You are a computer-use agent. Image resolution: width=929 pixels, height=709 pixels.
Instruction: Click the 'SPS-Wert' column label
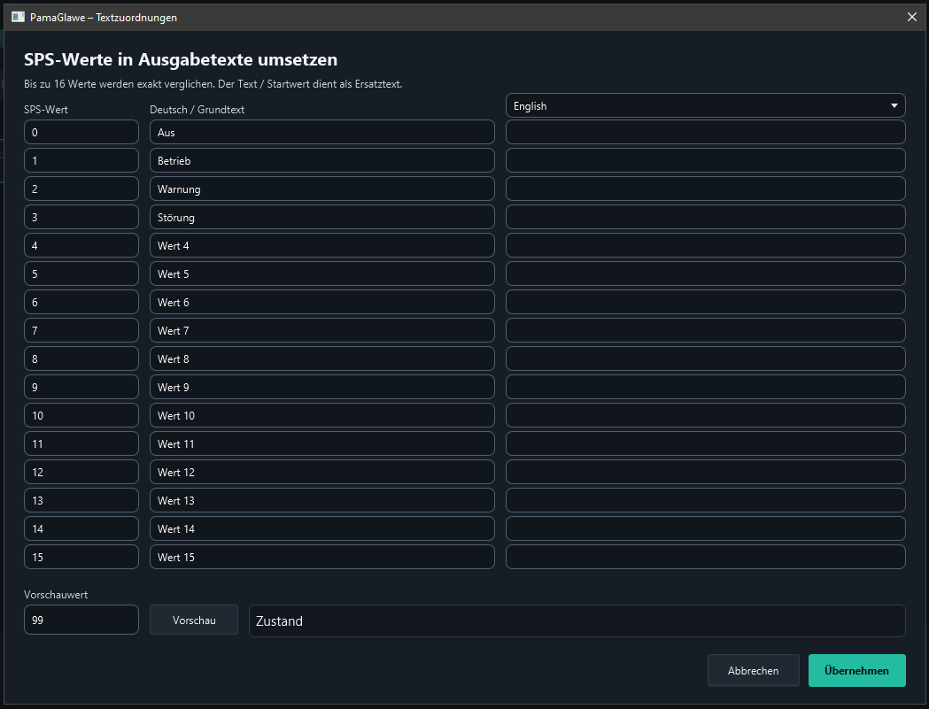(x=46, y=110)
